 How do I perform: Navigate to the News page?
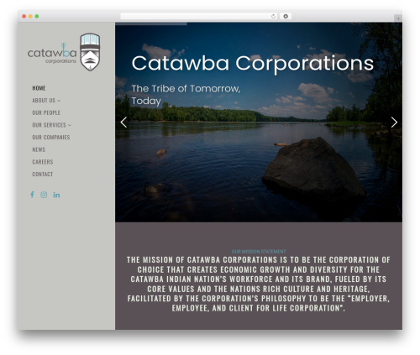tap(39, 149)
